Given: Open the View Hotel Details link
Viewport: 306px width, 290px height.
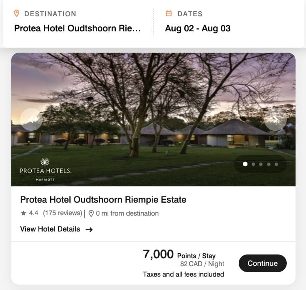Looking at the screenshot, I should (x=50, y=229).
